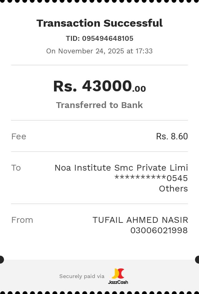Click the From label
Image resolution: width=199 pixels, height=294 pixels.
pyautogui.click(x=22, y=220)
